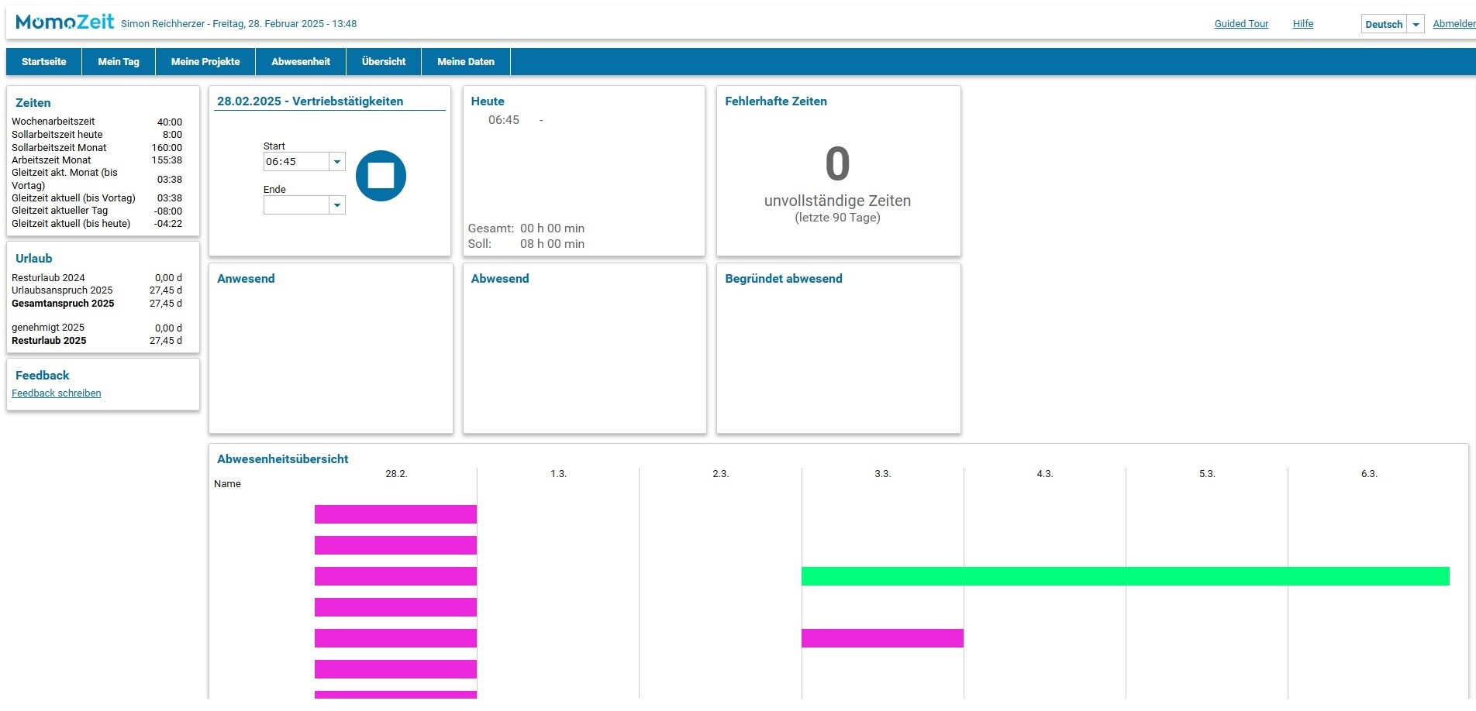
Task: Open the Abwesenheit menu item
Action: tap(301, 62)
